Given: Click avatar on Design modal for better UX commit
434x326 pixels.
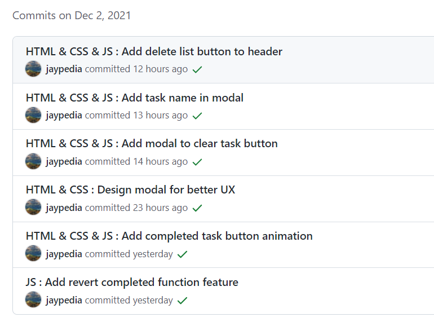Looking at the screenshot, I should [33, 208].
